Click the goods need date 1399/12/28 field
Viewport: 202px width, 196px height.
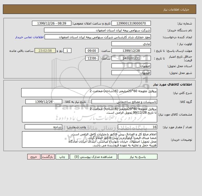pyautogui.click(x=44, y=102)
